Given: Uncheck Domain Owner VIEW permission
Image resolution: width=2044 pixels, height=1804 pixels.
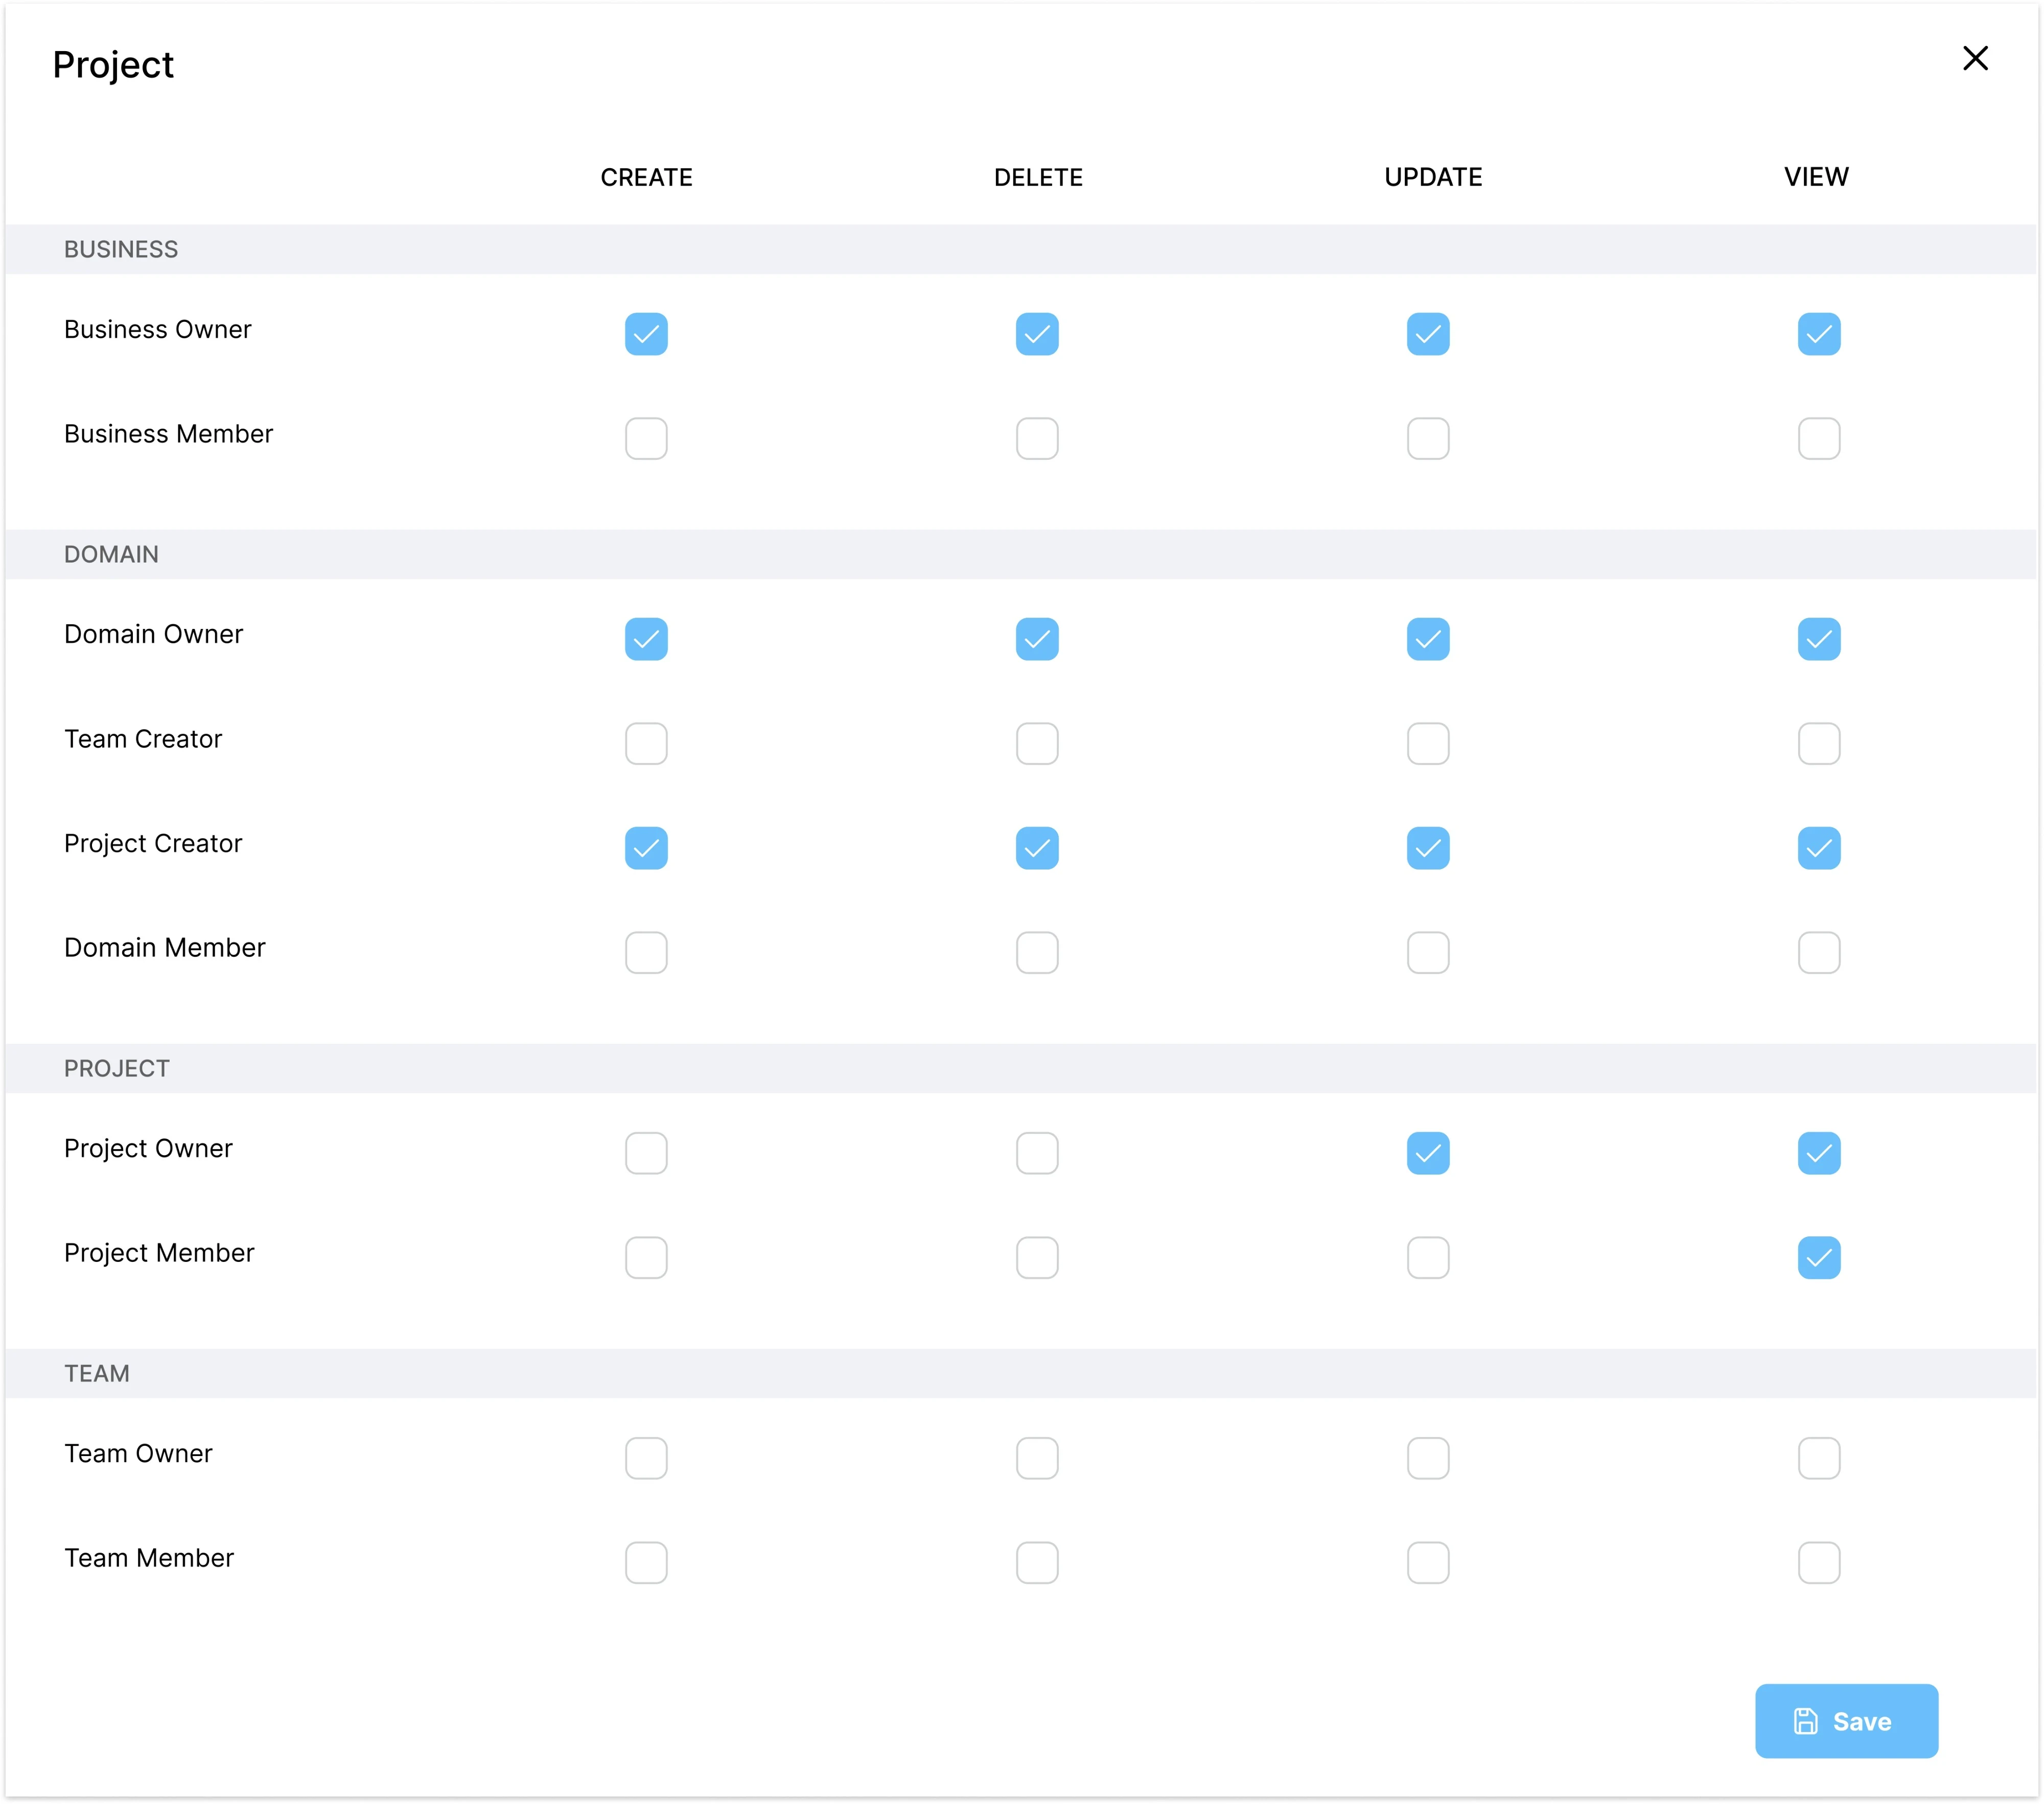Looking at the screenshot, I should point(1819,639).
